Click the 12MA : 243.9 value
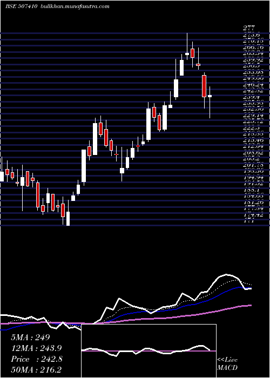The image size is (270, 378). [36, 348]
